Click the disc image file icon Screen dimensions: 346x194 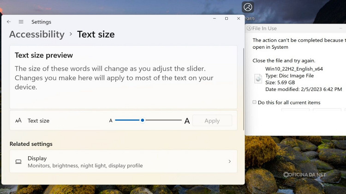click(258, 79)
